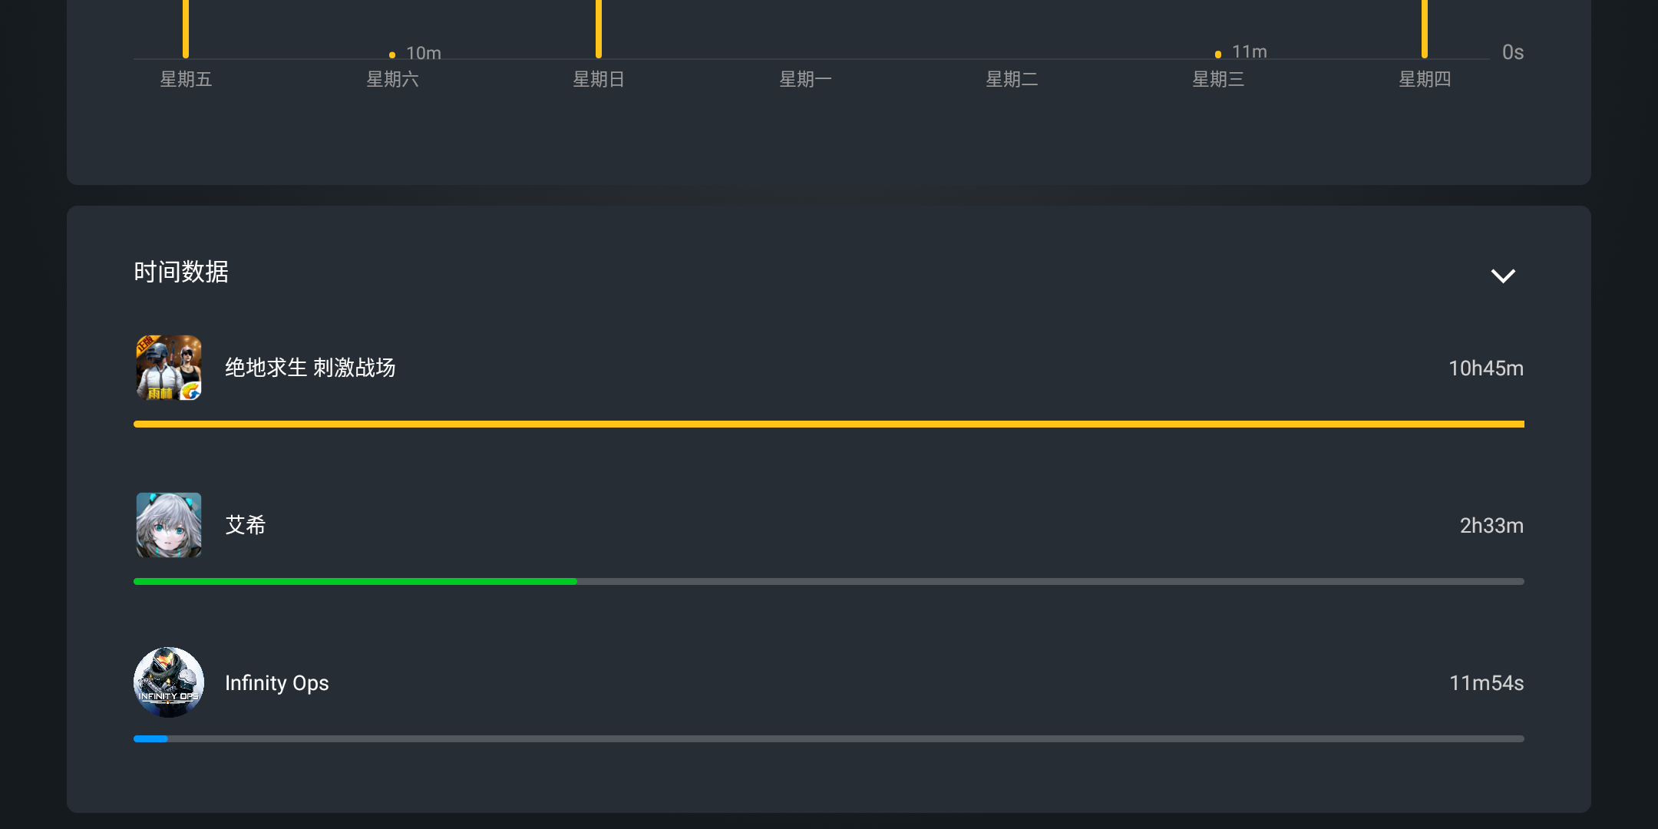Click the 时间数据 section heading
The image size is (1658, 829).
coord(181,272)
